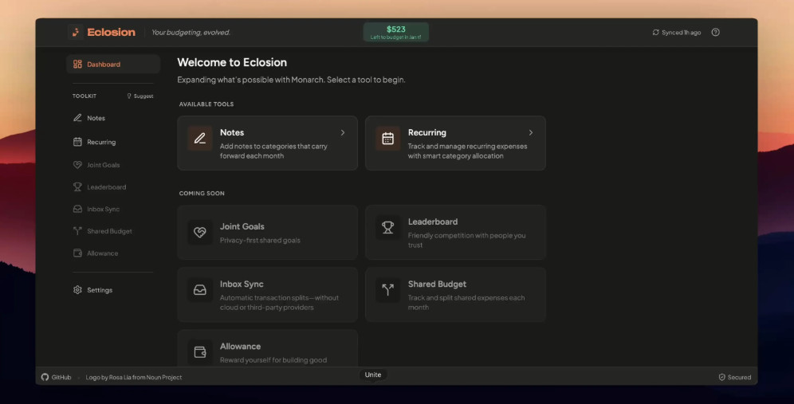Click the Suggest button beside Toolkit
The height and width of the screenshot is (404, 794).
tap(140, 96)
